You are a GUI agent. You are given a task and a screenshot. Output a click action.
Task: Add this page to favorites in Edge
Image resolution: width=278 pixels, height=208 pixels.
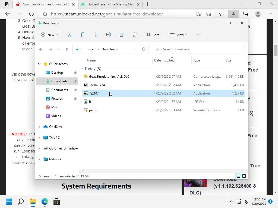pyautogui.click(x=209, y=14)
